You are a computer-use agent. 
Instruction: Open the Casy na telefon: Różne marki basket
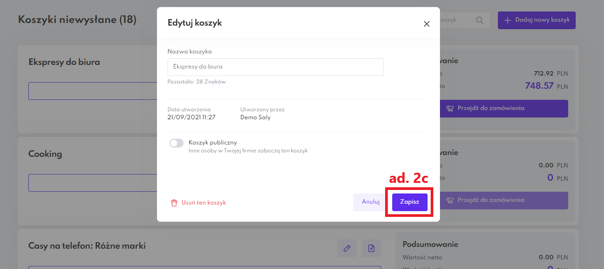[87, 246]
